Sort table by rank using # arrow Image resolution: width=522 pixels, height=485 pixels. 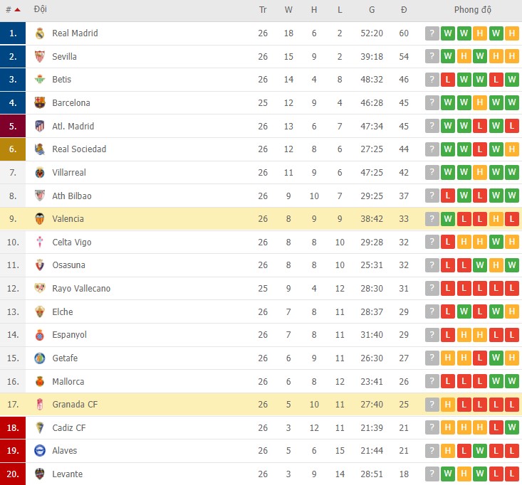tap(16, 10)
